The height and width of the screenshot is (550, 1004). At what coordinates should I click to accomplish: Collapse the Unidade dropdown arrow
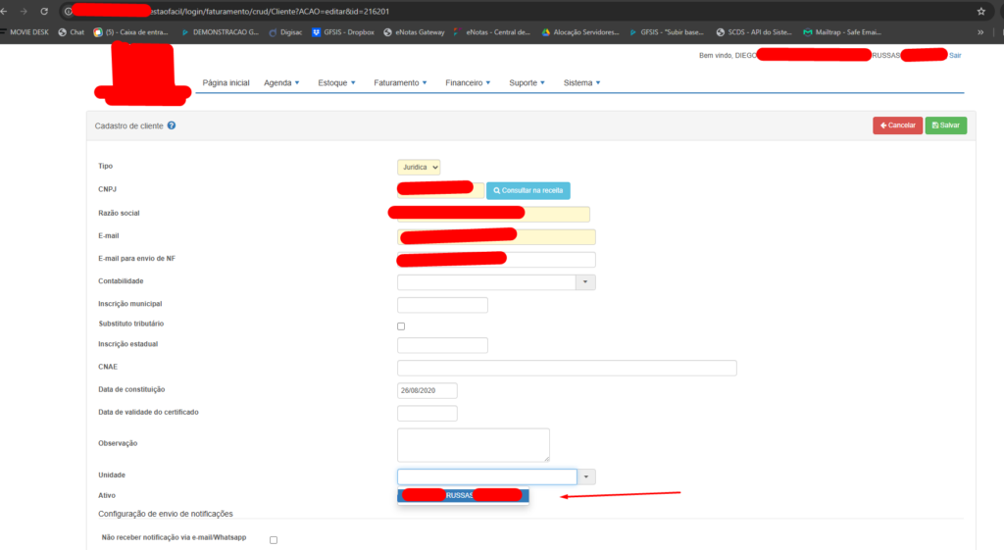point(585,477)
